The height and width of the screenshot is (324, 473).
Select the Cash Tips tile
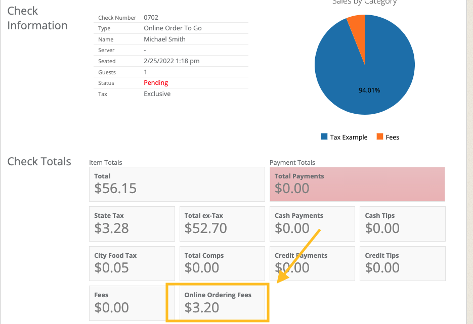coord(402,223)
